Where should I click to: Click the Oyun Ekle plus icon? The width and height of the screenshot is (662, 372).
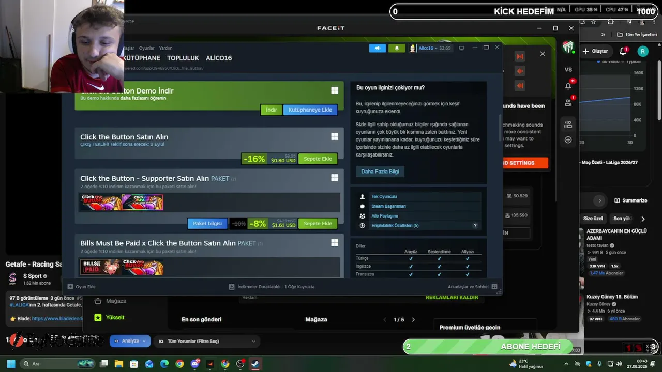tap(70, 287)
